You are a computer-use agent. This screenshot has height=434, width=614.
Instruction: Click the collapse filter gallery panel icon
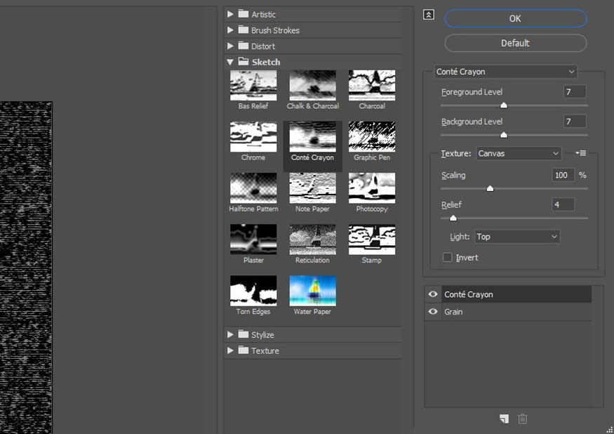(x=428, y=15)
